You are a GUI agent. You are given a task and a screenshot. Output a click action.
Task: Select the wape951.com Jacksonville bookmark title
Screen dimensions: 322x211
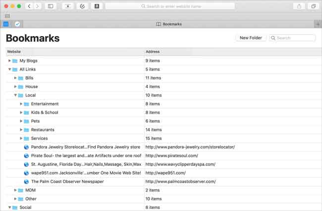point(86,172)
